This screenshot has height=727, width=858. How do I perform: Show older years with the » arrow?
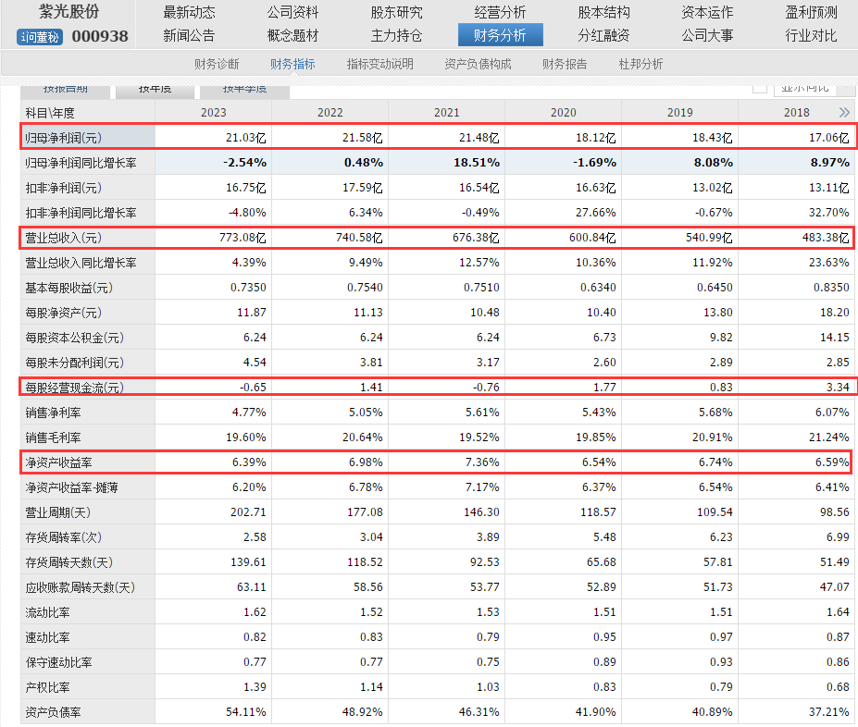(844, 113)
